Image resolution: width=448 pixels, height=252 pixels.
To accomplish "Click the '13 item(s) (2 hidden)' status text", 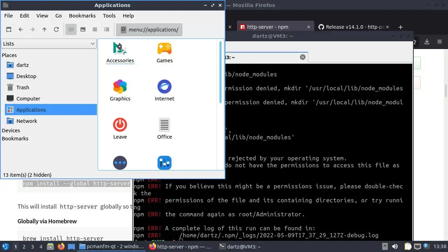I will tap(27, 175).
